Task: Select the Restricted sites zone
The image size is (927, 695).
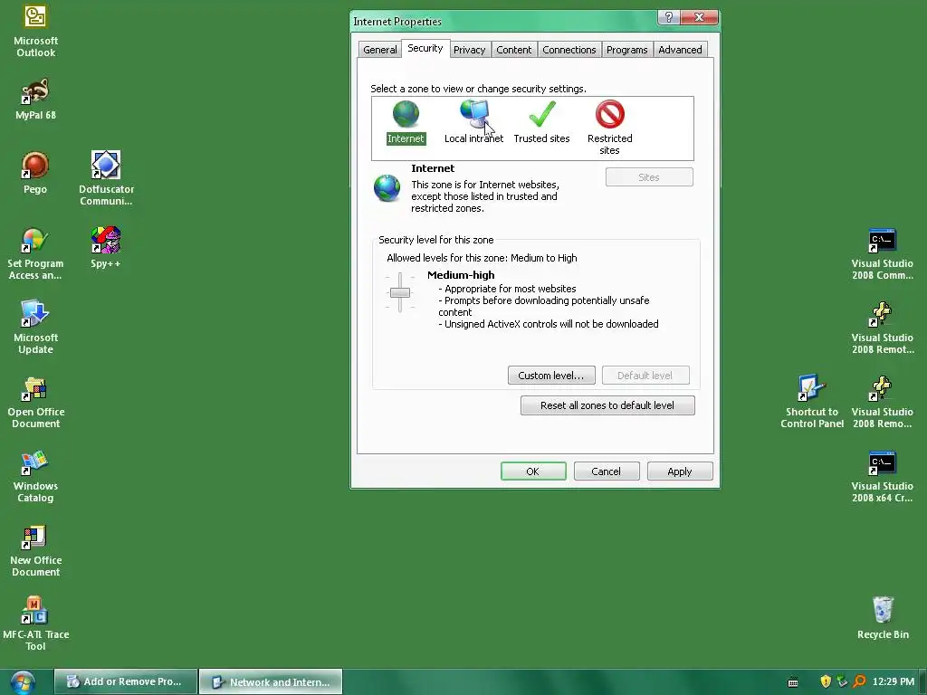Action: click(609, 127)
